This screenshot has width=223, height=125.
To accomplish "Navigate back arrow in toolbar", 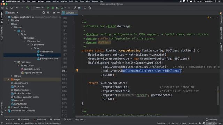I will 17,8.
